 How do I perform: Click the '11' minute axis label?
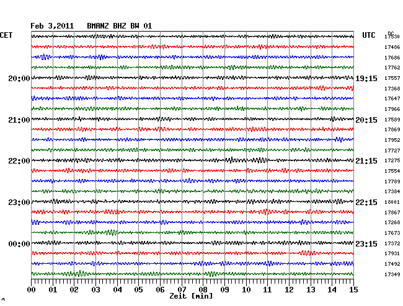pyautogui.click(x=268, y=290)
